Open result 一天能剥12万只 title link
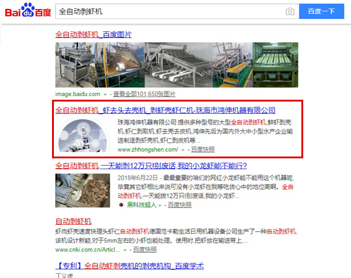Viewport: 351px width, 278px height. pos(151,166)
